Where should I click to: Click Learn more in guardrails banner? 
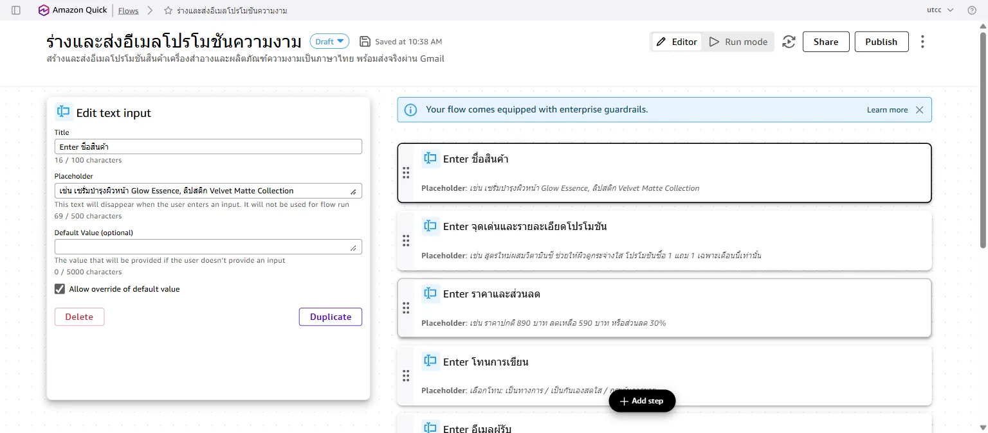coord(887,110)
